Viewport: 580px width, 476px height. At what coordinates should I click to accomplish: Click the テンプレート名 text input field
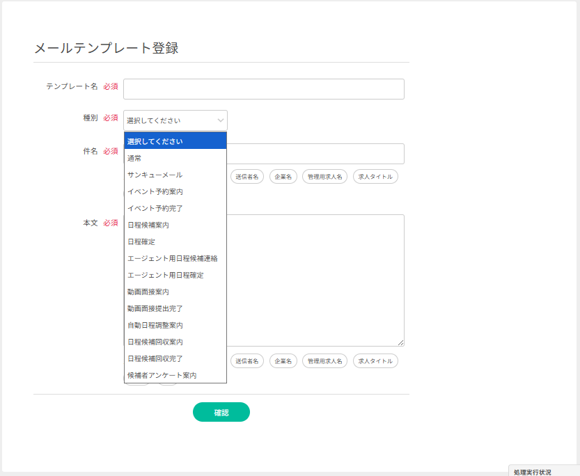click(x=263, y=89)
